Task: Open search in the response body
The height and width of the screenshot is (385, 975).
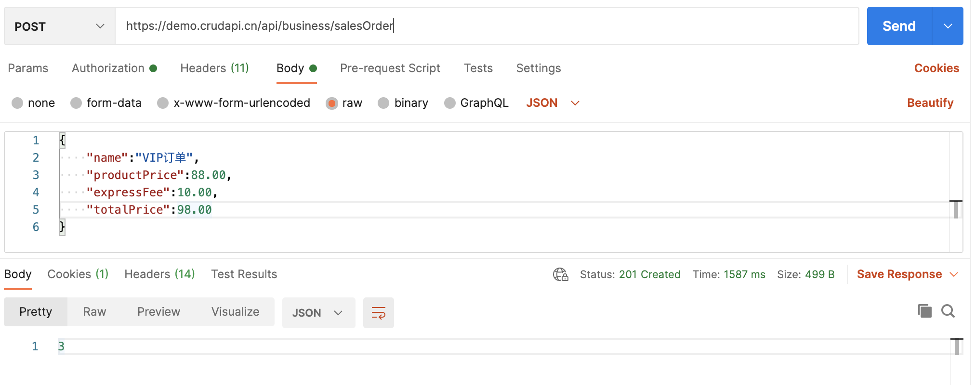Action: 948,311
